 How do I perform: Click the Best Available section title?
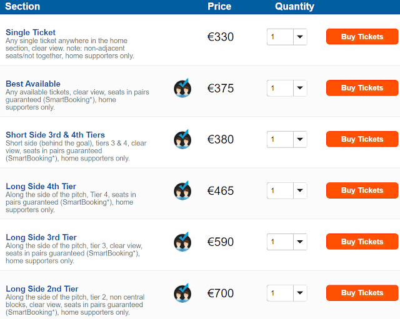tap(33, 84)
